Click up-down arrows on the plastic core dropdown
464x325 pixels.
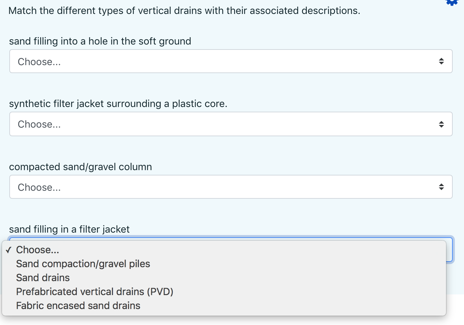(x=441, y=124)
